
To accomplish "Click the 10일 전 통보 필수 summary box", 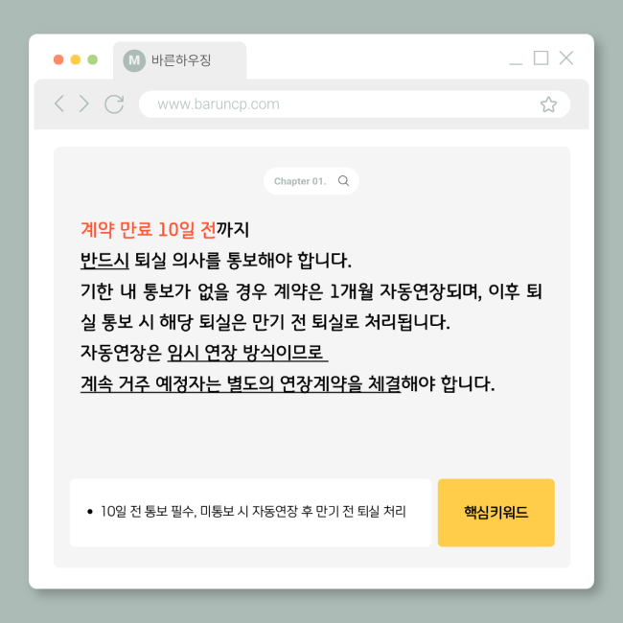I will pyautogui.click(x=250, y=513).
